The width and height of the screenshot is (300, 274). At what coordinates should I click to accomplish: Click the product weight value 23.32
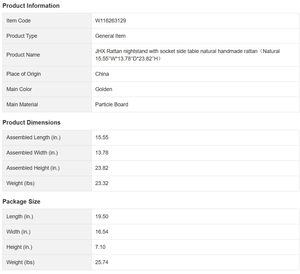(102, 183)
